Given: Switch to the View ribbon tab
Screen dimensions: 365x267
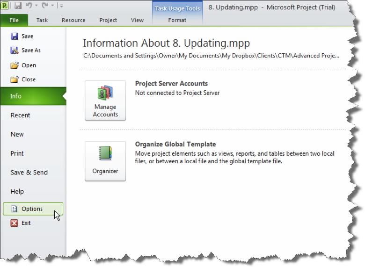Looking at the screenshot, I should [x=137, y=20].
